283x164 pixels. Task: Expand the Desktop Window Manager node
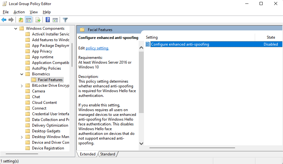(x=22, y=137)
